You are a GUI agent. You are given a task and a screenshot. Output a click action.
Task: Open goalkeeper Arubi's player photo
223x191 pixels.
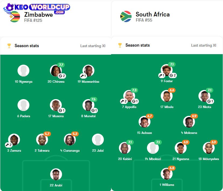click(56, 174)
